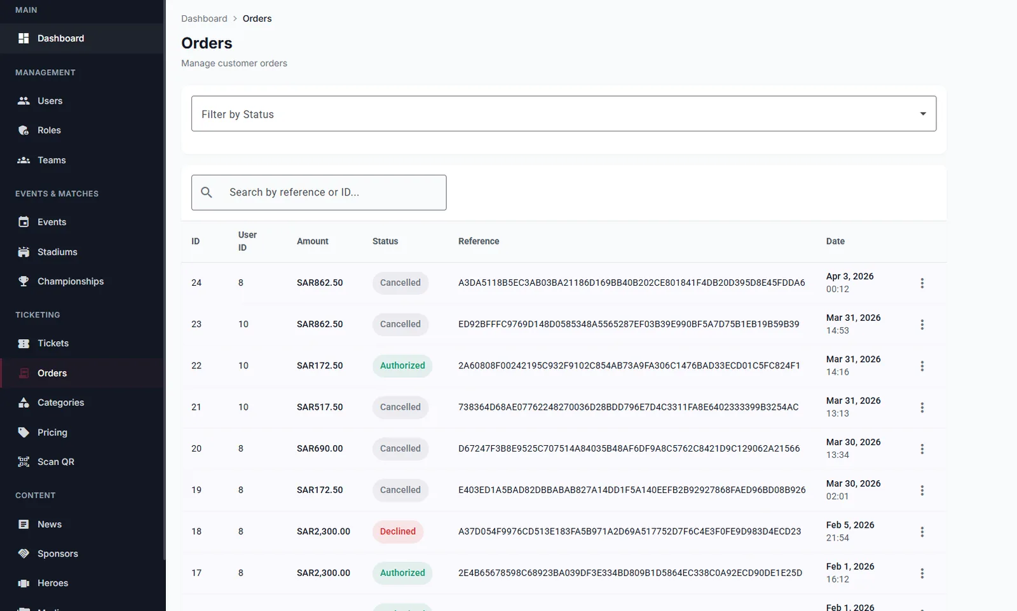The width and height of the screenshot is (1017, 611).
Task: Click the Users people icon
Action: pos(24,100)
